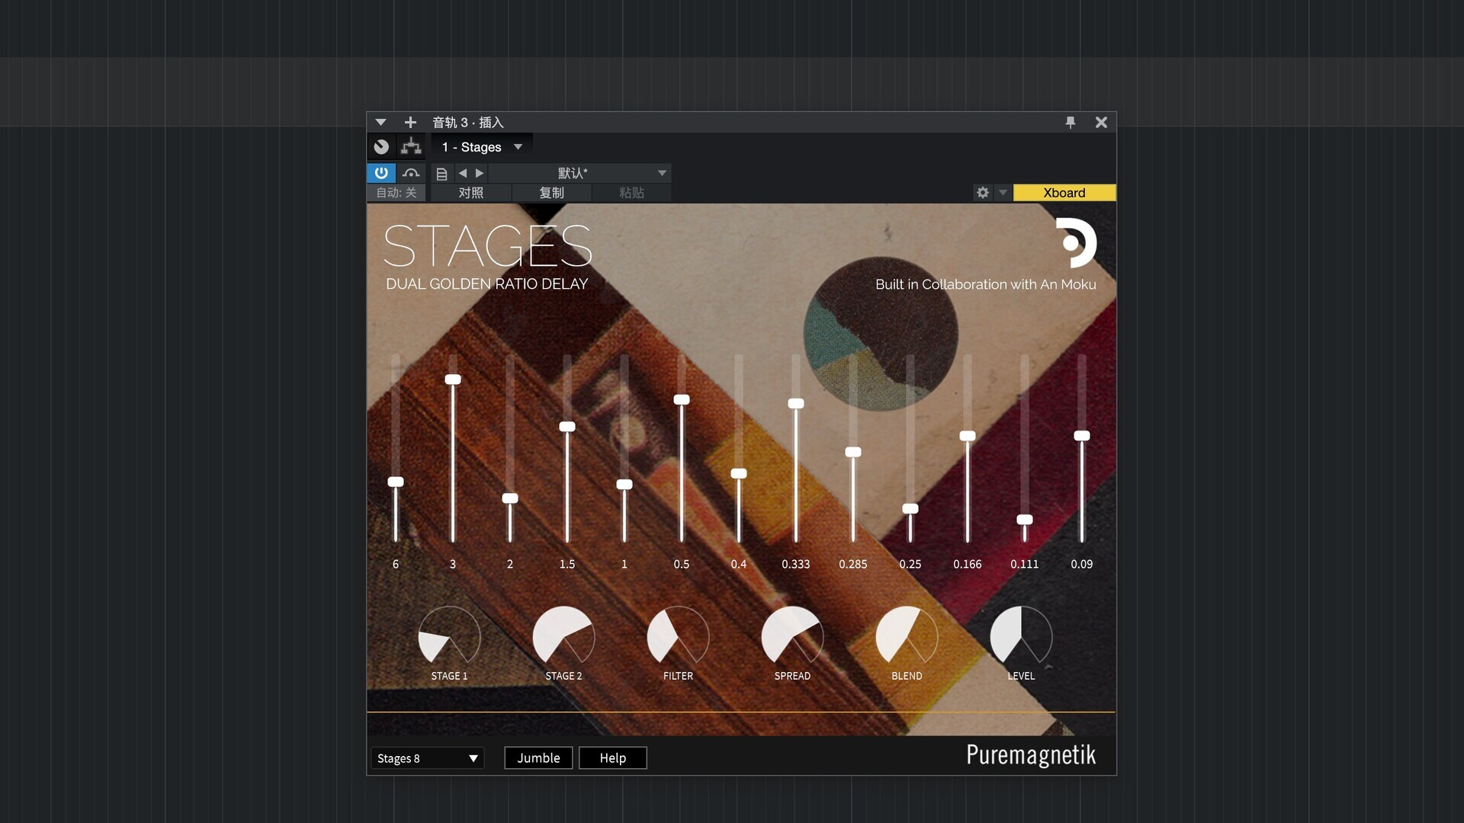This screenshot has width=1464, height=823.
Task: Click the Jumble button
Action: tap(538, 758)
